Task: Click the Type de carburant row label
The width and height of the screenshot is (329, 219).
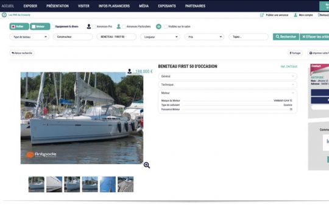Action: 171,105
